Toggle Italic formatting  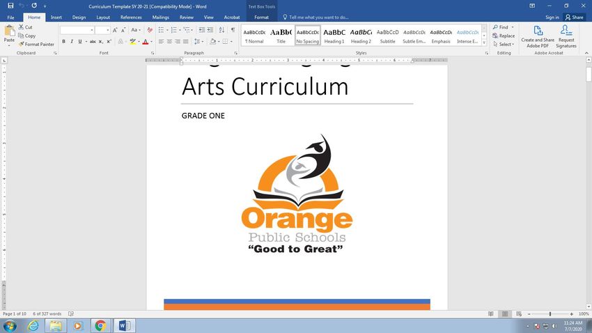click(72, 42)
